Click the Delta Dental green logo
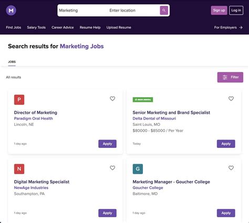The image size is (249, 223). click(x=143, y=100)
